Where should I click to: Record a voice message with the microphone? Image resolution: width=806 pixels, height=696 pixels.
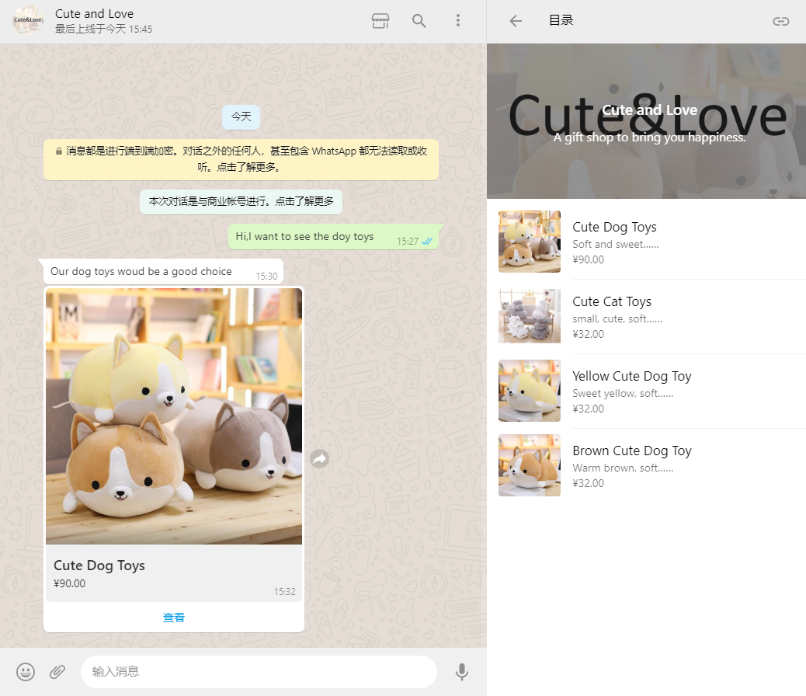click(462, 671)
